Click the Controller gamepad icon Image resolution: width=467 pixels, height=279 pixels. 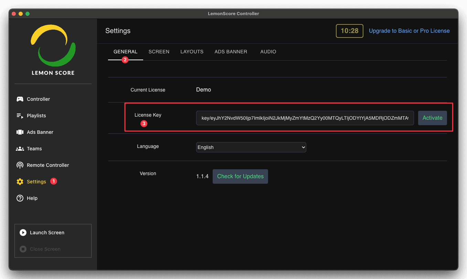click(20, 99)
